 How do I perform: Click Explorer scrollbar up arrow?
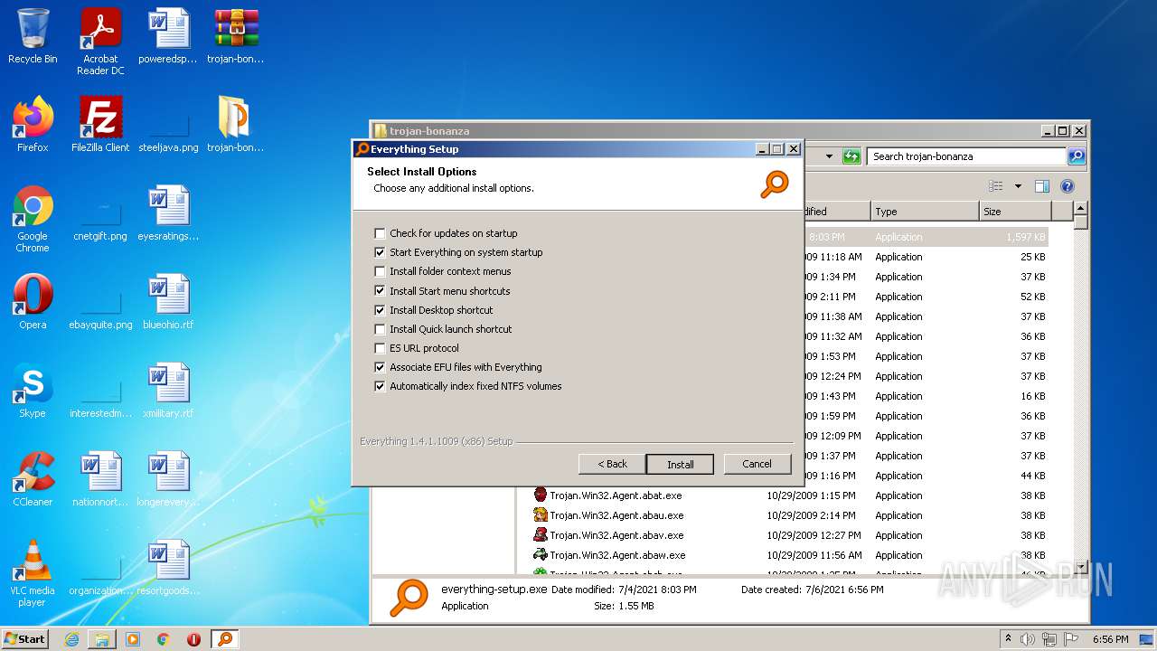(x=1080, y=210)
